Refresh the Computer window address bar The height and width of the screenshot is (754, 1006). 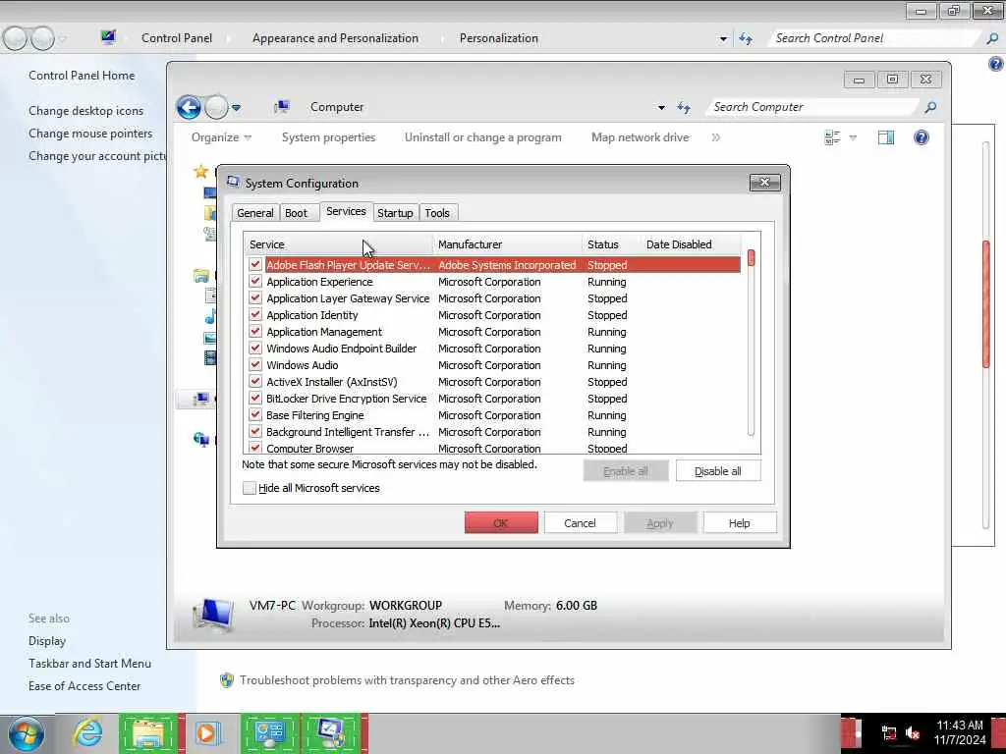pos(684,107)
